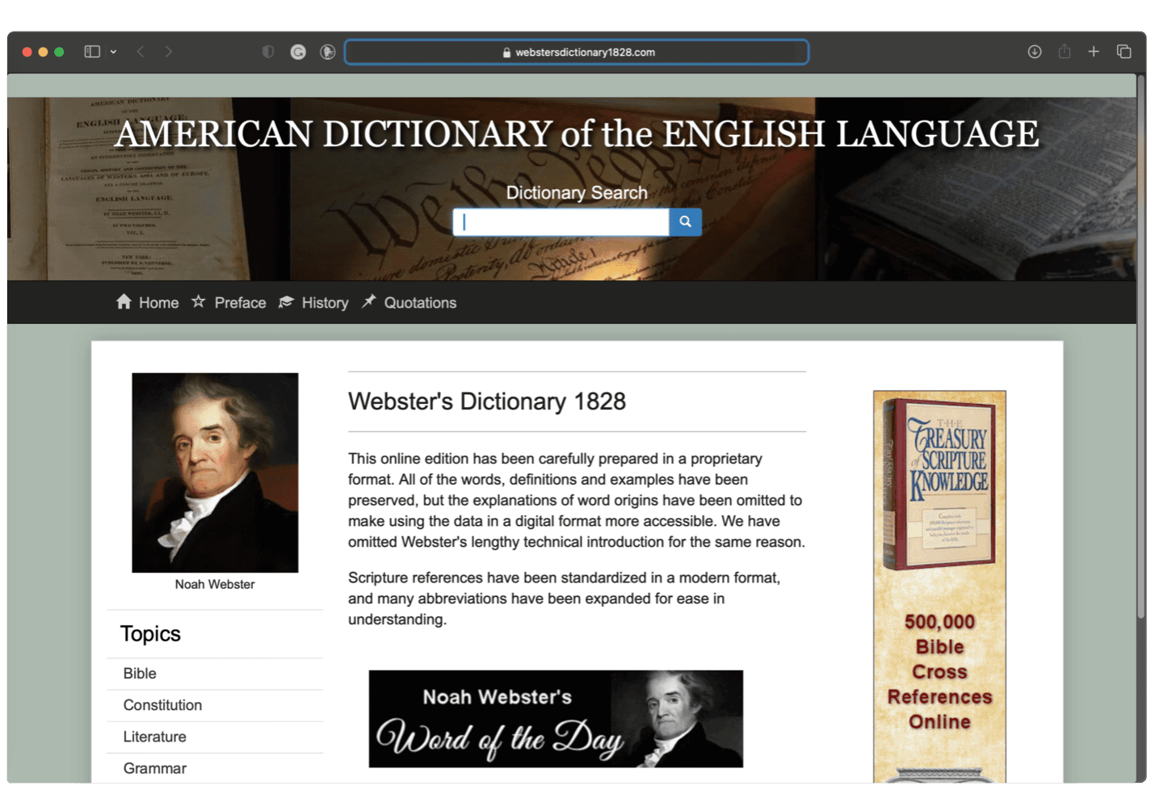Screen dimensions: 1159x811
Task: Click the History graduation cap icon
Action: click(286, 301)
